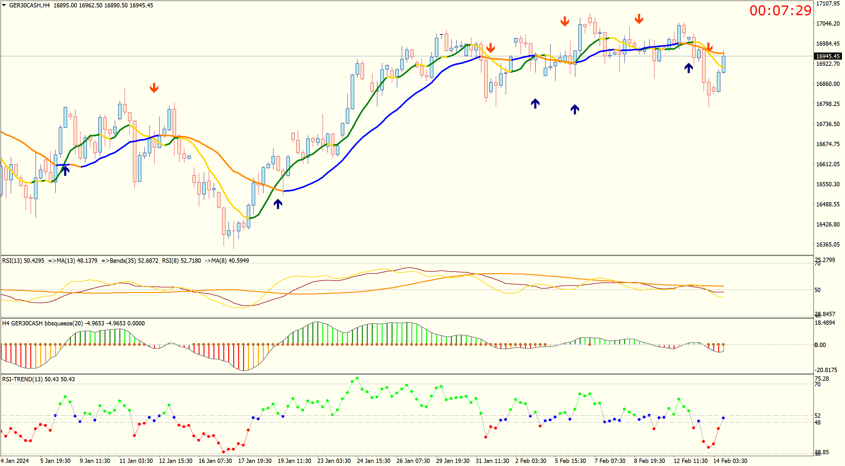Click the orange sell arrow above 11 Jan candles
This screenshot has width=845, height=466.
(x=154, y=88)
